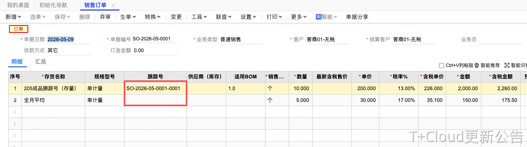Switch to 我的桌面 tab
The image size is (527, 147).
click(18, 5)
